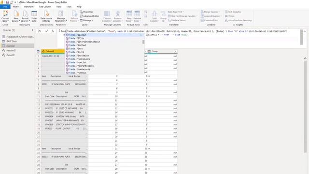The image size is (309, 174).
Task: Click the Enter Data icon
Action: (34, 16)
